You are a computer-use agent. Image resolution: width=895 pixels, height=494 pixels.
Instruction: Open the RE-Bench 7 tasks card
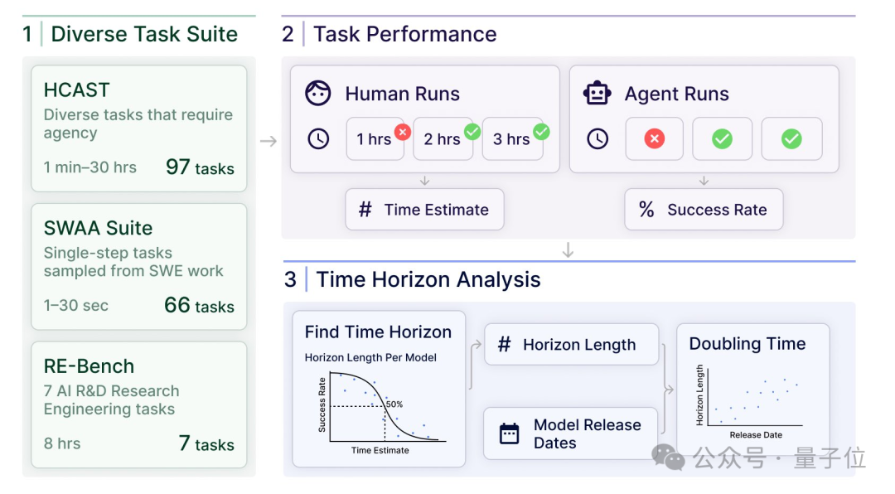(x=138, y=405)
